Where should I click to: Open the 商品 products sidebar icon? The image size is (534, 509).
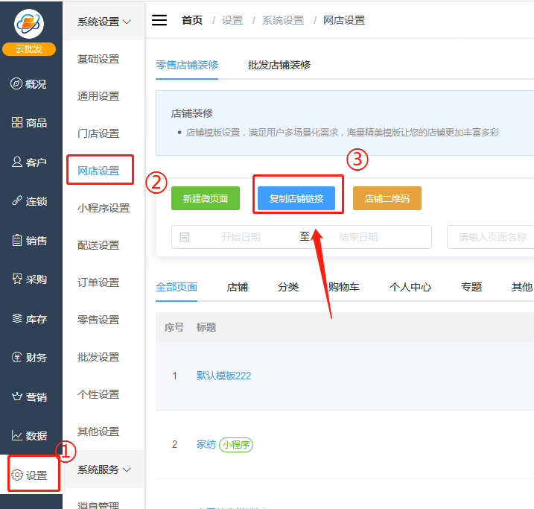[x=16, y=123]
